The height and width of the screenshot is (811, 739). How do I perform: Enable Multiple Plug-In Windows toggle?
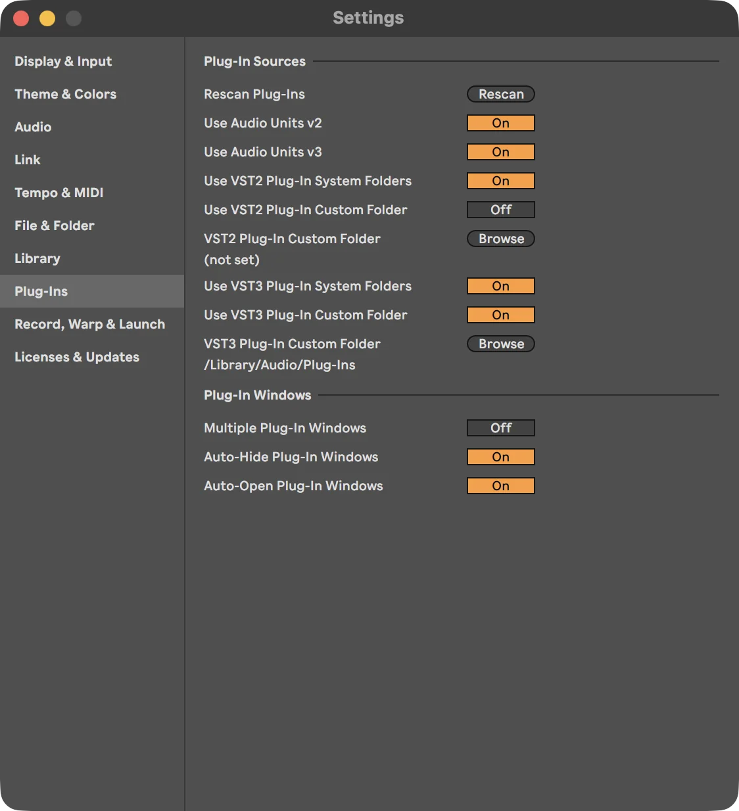(501, 428)
